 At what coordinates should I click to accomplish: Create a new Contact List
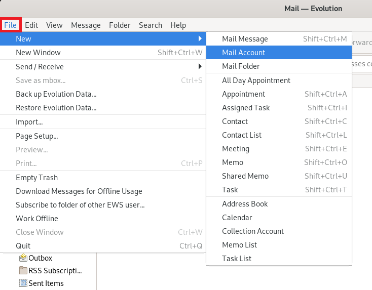pyautogui.click(x=242, y=135)
